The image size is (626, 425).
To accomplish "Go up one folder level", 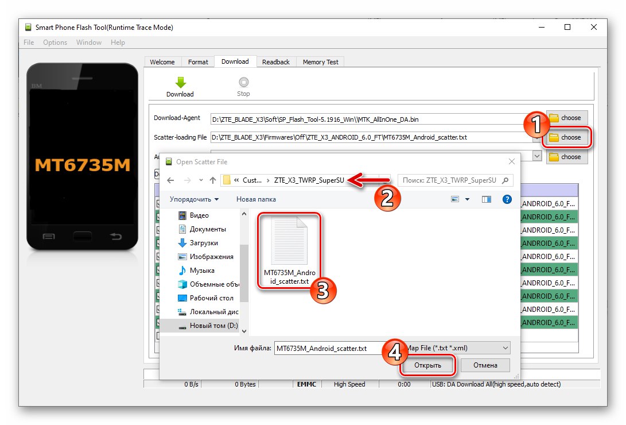I will coord(213,180).
